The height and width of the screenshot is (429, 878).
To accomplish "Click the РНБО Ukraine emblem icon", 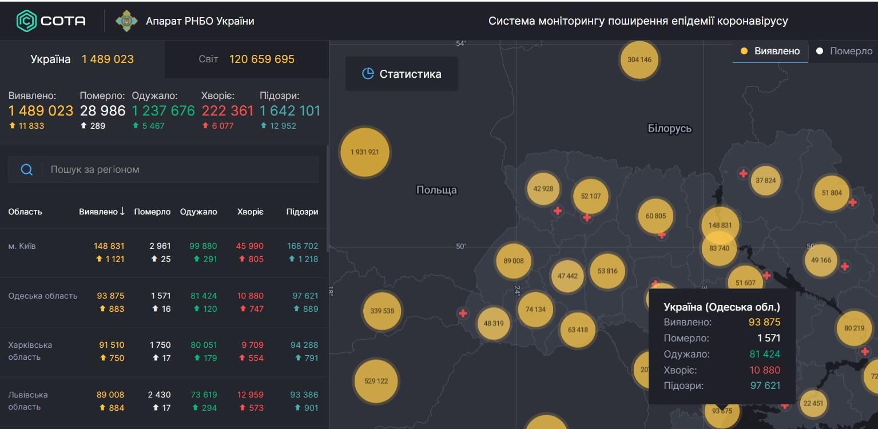I will [126, 21].
